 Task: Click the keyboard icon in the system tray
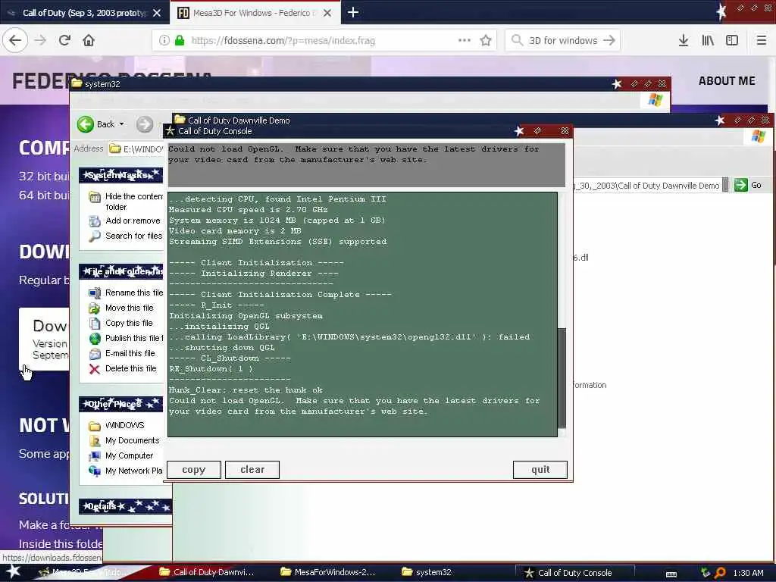click(671, 574)
